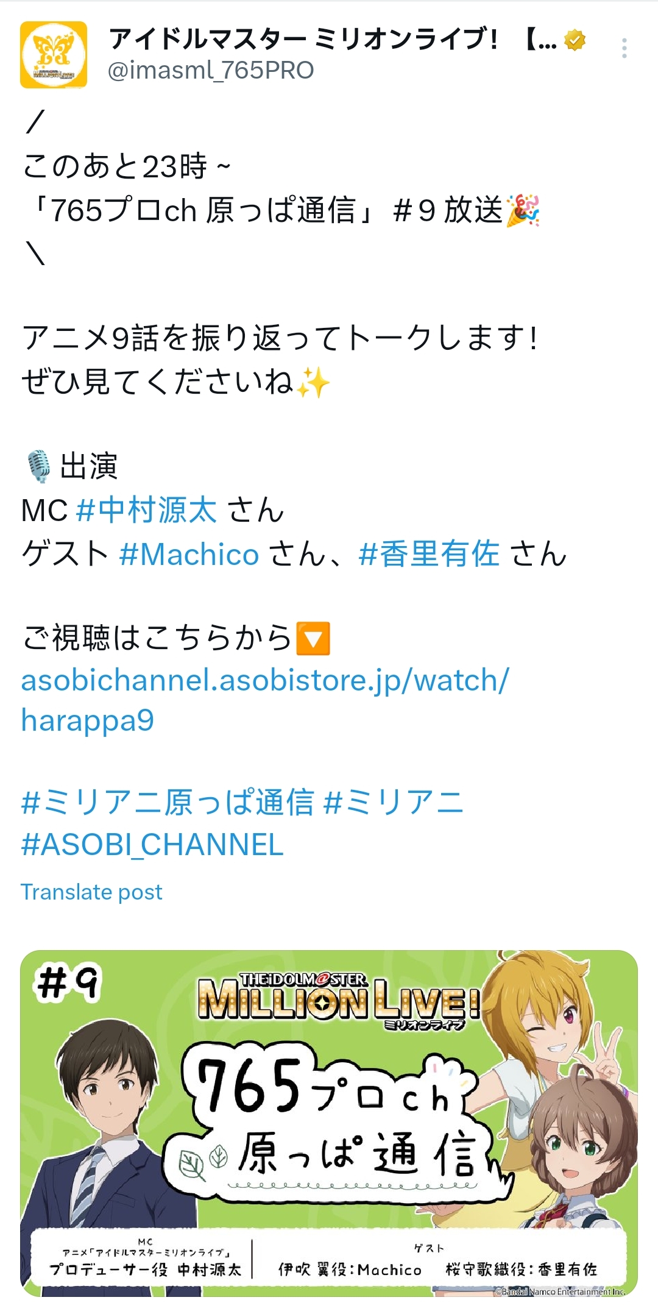Tap the orange down-arrow emoji

(313, 638)
